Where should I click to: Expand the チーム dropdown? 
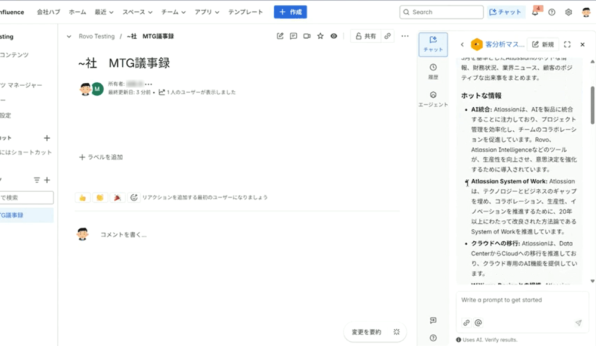point(173,12)
